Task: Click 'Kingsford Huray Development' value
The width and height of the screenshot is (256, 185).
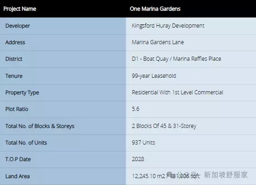Action: [x=168, y=26]
